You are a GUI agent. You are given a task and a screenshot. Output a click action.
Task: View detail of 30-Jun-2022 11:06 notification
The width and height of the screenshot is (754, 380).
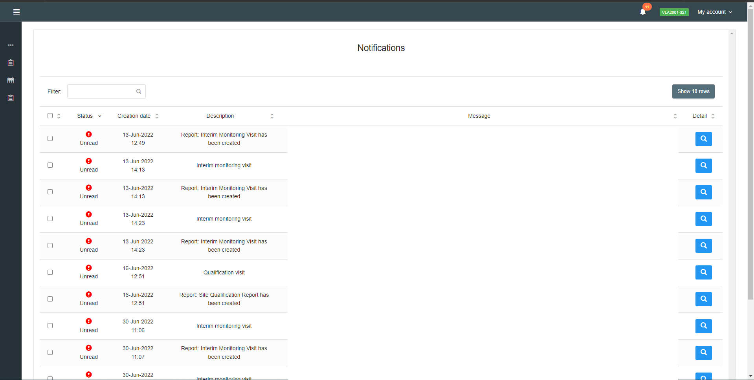(x=703, y=326)
